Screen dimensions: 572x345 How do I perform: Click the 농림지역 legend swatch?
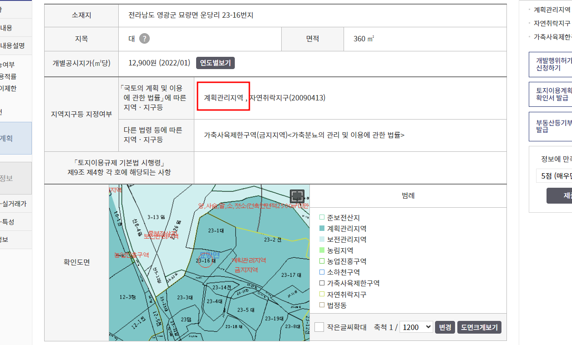[322, 250]
